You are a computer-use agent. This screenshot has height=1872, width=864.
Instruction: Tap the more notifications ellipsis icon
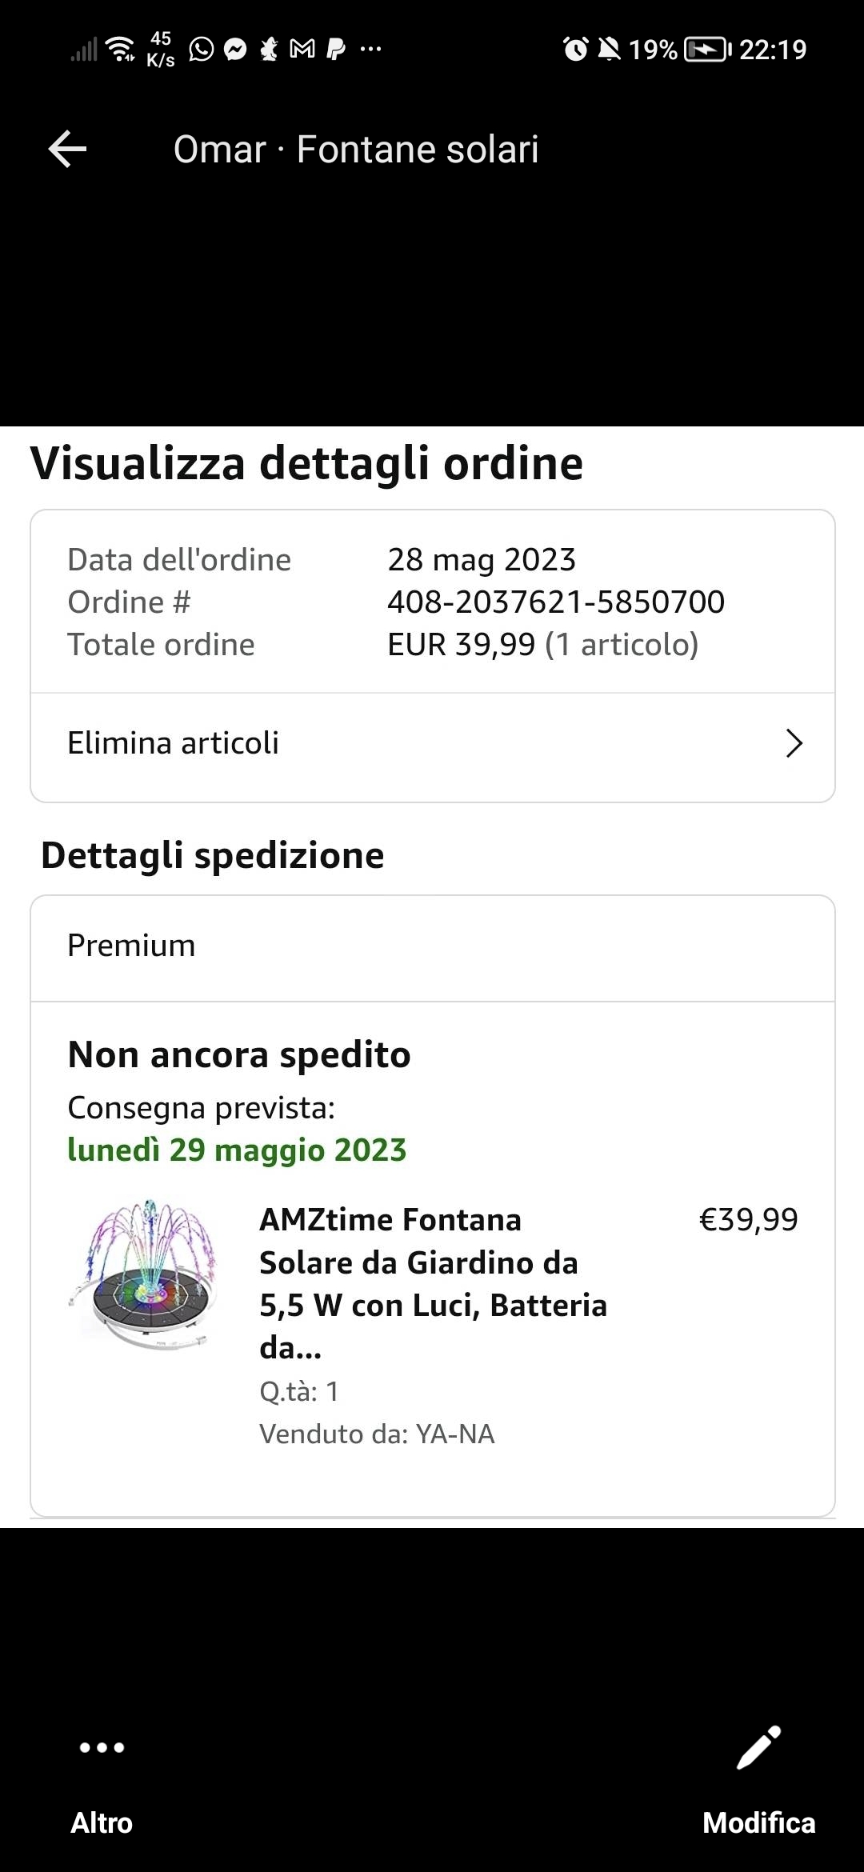pyautogui.click(x=370, y=50)
